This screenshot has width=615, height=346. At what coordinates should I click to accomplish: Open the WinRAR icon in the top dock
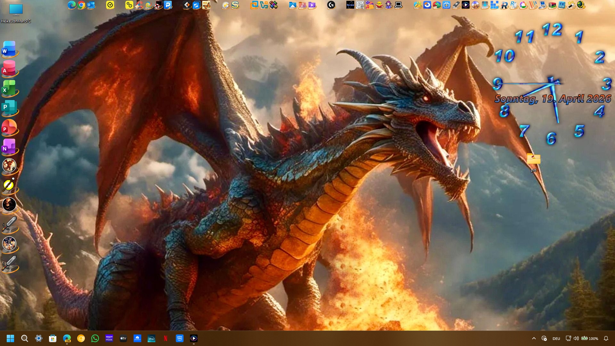click(x=552, y=5)
